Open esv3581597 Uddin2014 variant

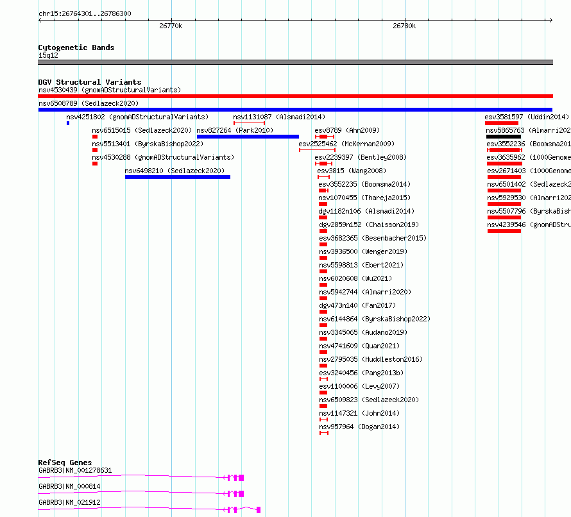(x=527, y=117)
